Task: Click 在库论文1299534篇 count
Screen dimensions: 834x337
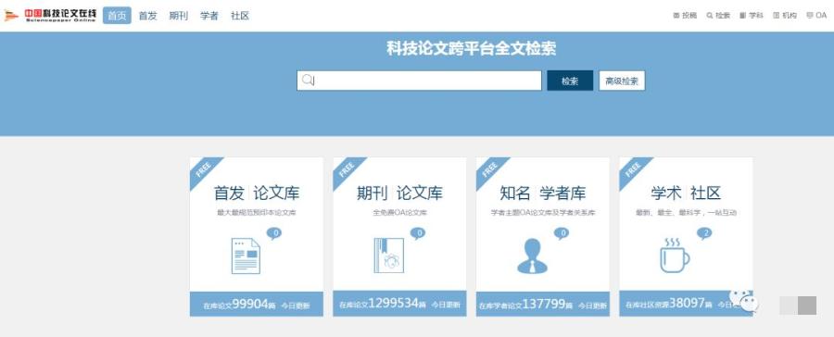Action: click(x=383, y=304)
